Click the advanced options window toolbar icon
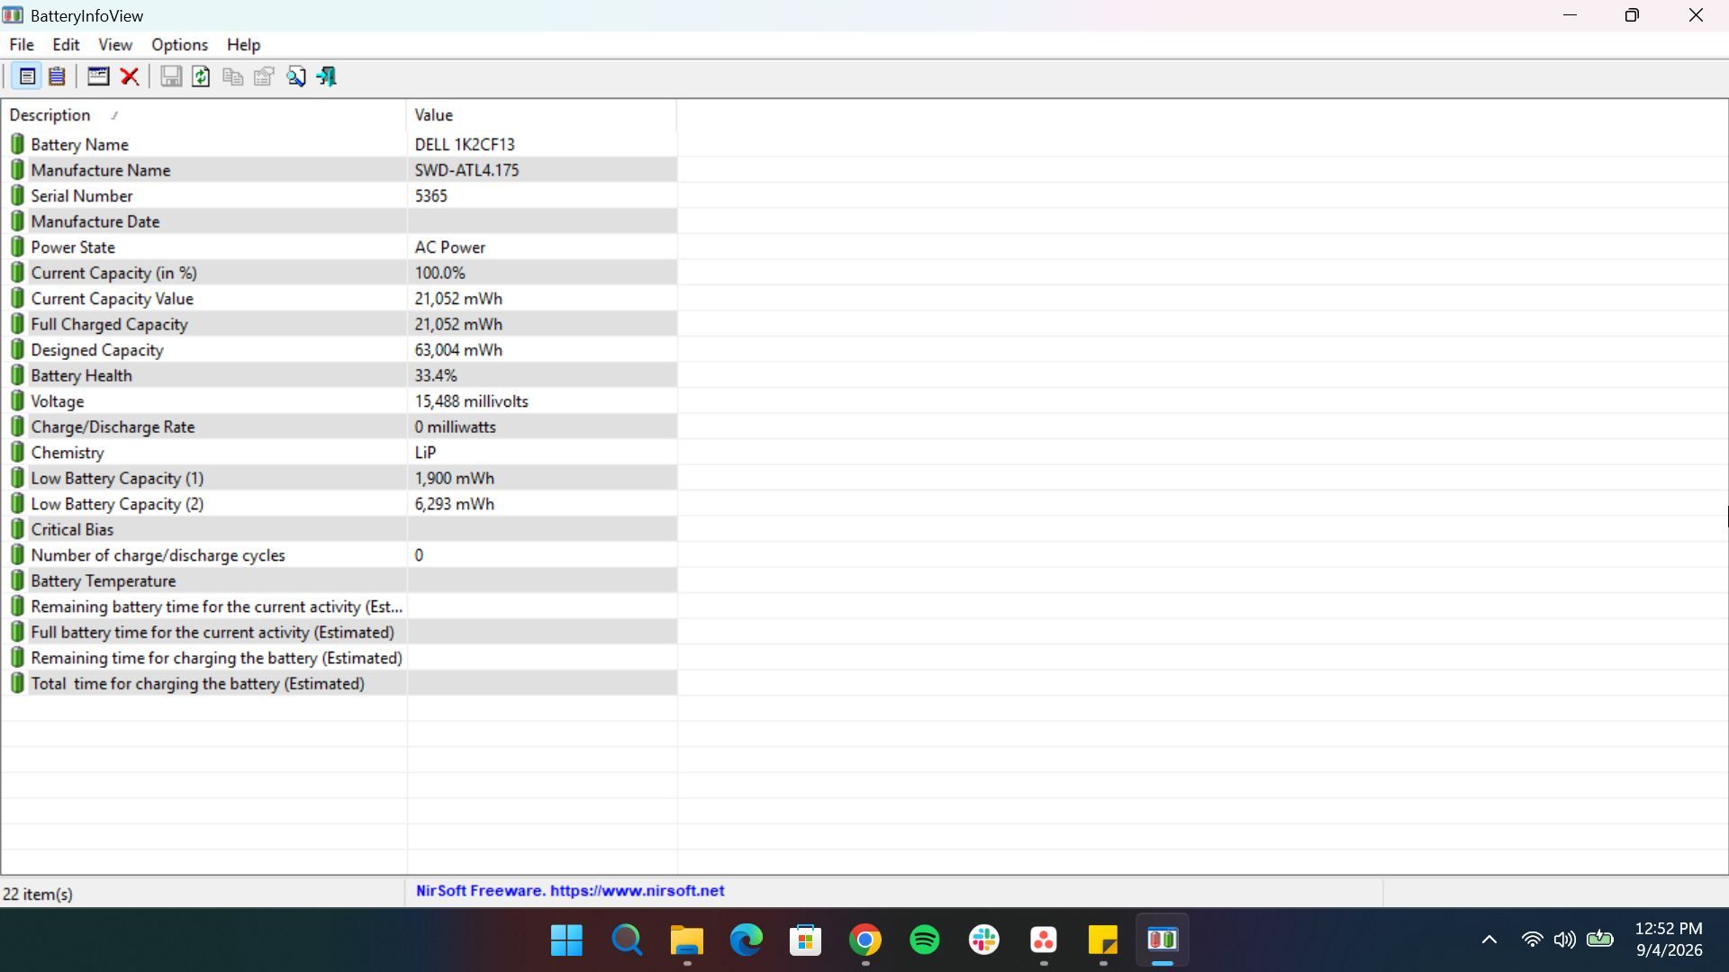The width and height of the screenshot is (1729, 972). tap(98, 76)
